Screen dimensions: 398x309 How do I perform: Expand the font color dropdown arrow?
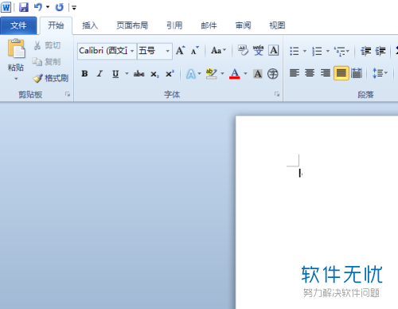tap(245, 73)
